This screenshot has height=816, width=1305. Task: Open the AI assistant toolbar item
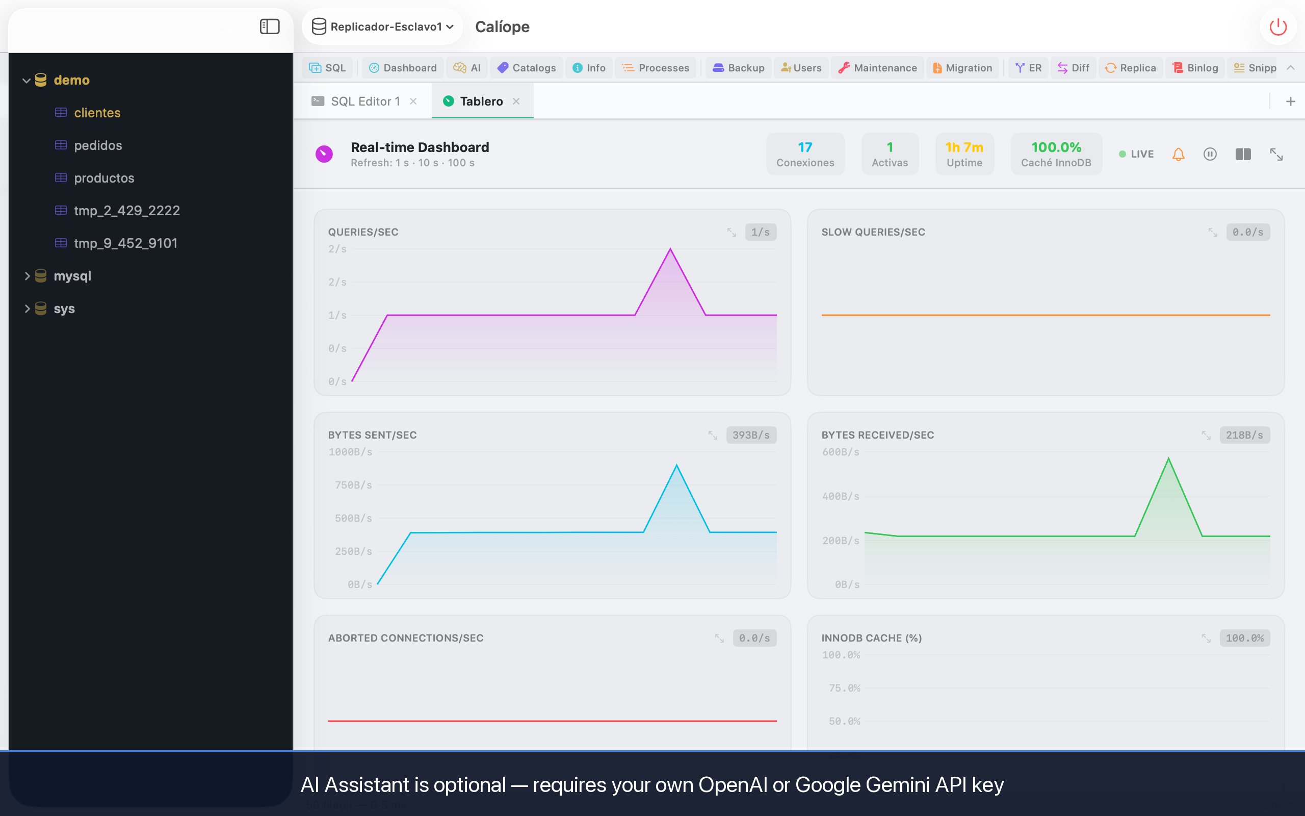(467, 68)
